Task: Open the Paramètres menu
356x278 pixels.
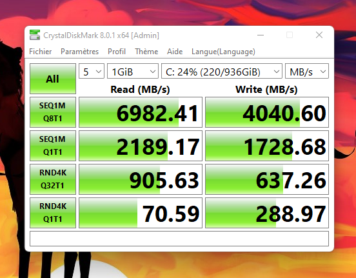Action: pyautogui.click(x=80, y=52)
